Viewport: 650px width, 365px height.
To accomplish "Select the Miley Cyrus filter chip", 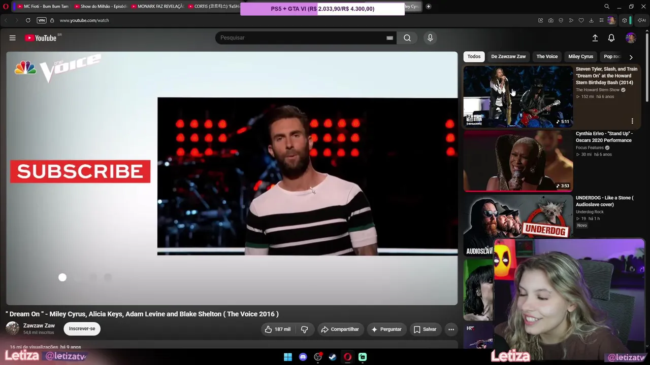I will click(x=580, y=57).
